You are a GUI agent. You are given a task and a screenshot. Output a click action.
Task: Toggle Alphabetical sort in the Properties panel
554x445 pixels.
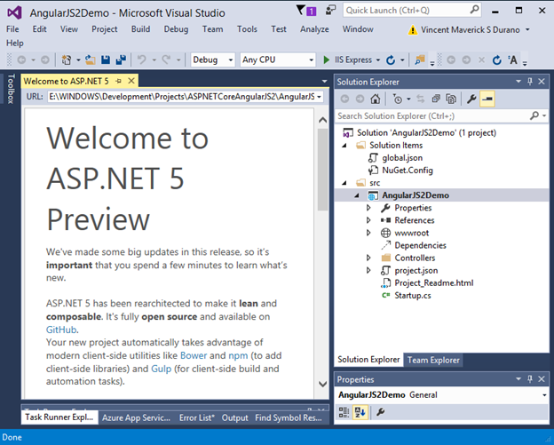(360, 412)
